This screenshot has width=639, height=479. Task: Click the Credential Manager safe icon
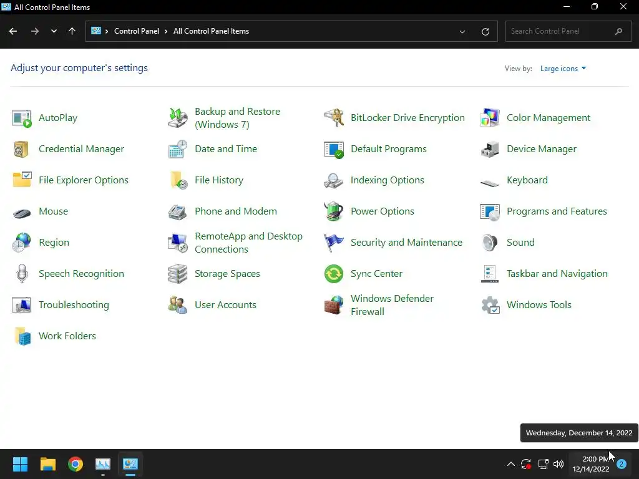click(22, 149)
